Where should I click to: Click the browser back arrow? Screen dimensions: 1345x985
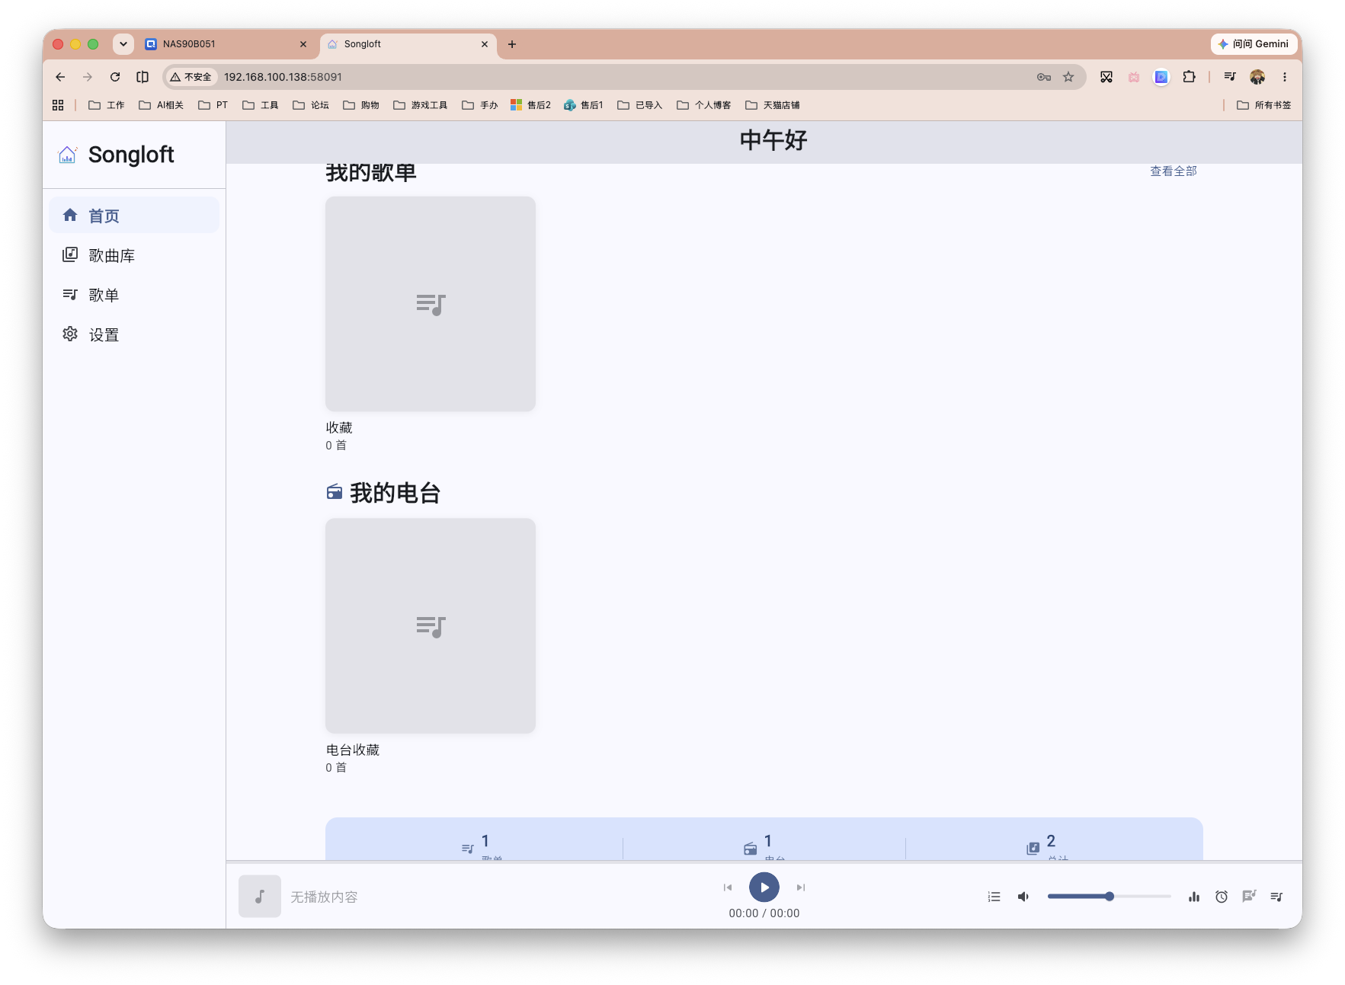tap(60, 77)
